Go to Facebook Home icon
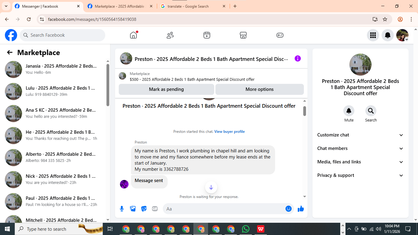The height and width of the screenshot is (235, 418). point(133,35)
